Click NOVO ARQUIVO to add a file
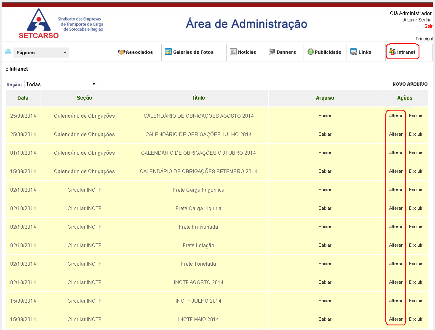Screen dimensions: 435x330 click(410, 84)
